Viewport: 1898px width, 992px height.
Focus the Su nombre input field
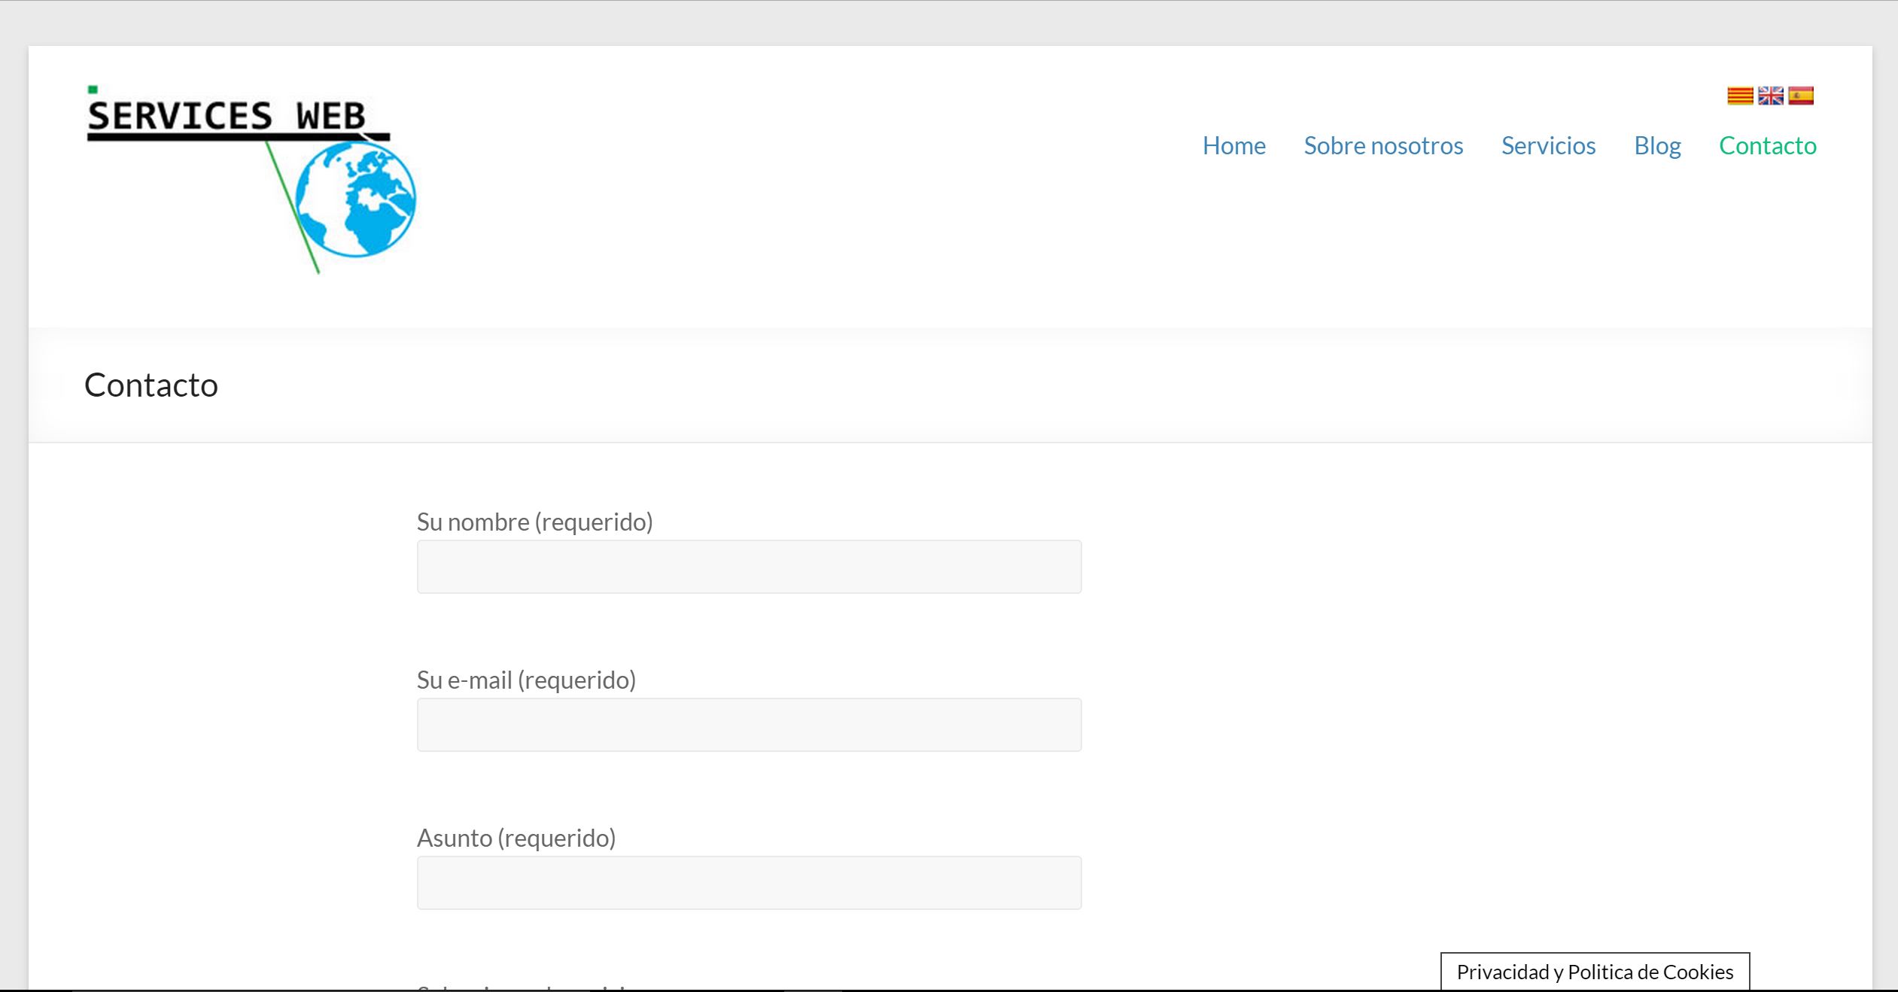click(x=749, y=567)
